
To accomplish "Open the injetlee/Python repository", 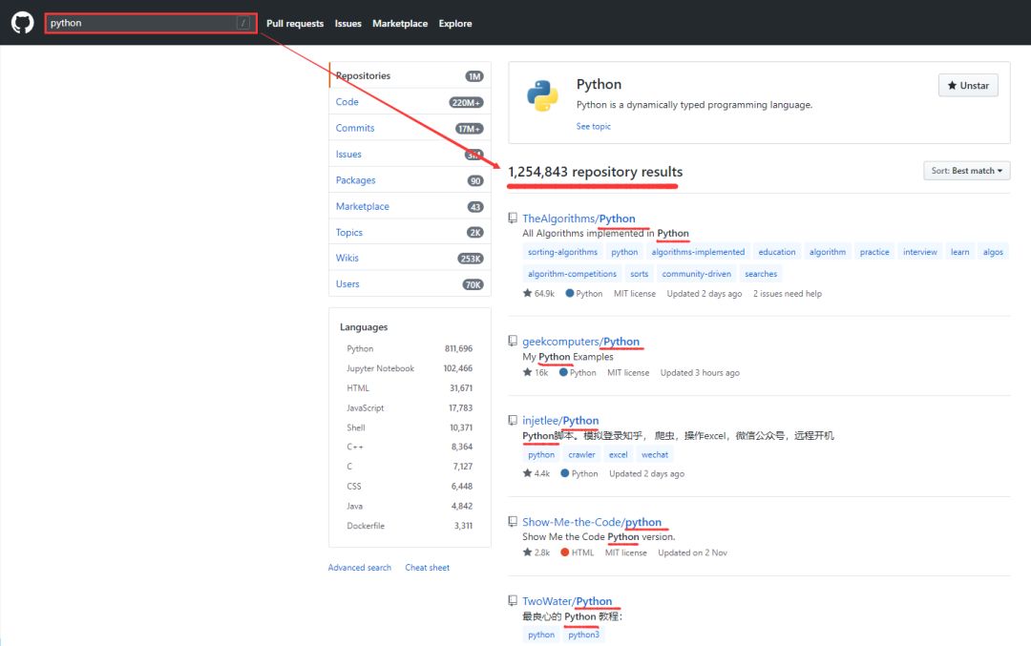I will point(560,420).
